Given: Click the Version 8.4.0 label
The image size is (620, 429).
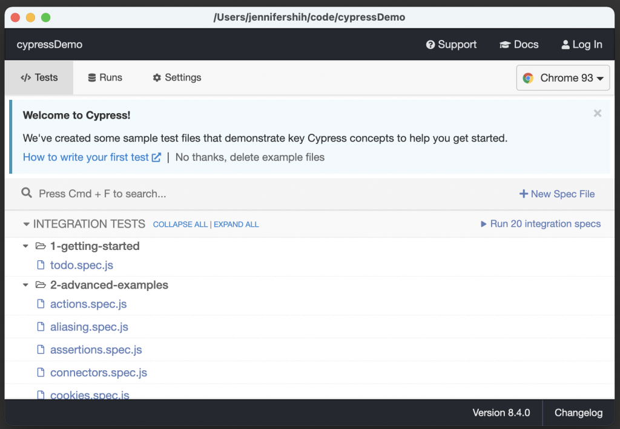Looking at the screenshot, I should (x=501, y=413).
